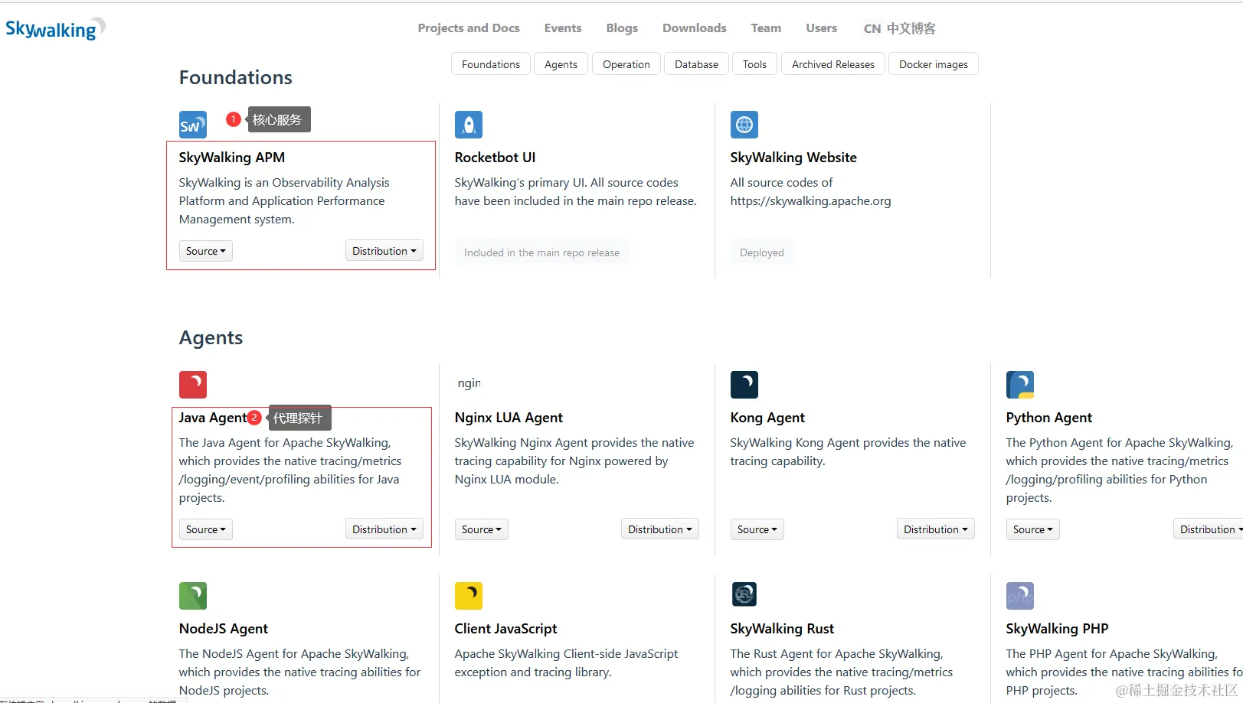Open Nginx LUA Agent Distribution dropdown
Viewport: 1243px width, 703px height.
(660, 529)
